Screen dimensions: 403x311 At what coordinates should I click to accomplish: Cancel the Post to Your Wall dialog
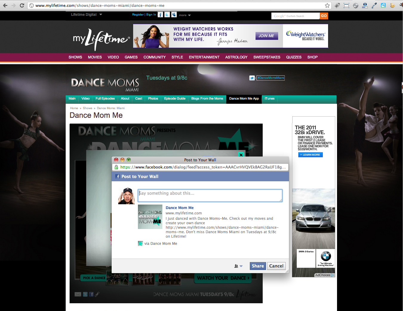tap(276, 266)
